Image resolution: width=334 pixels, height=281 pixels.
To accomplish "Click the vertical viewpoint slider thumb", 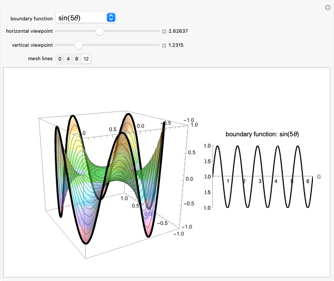I will click(x=79, y=45).
